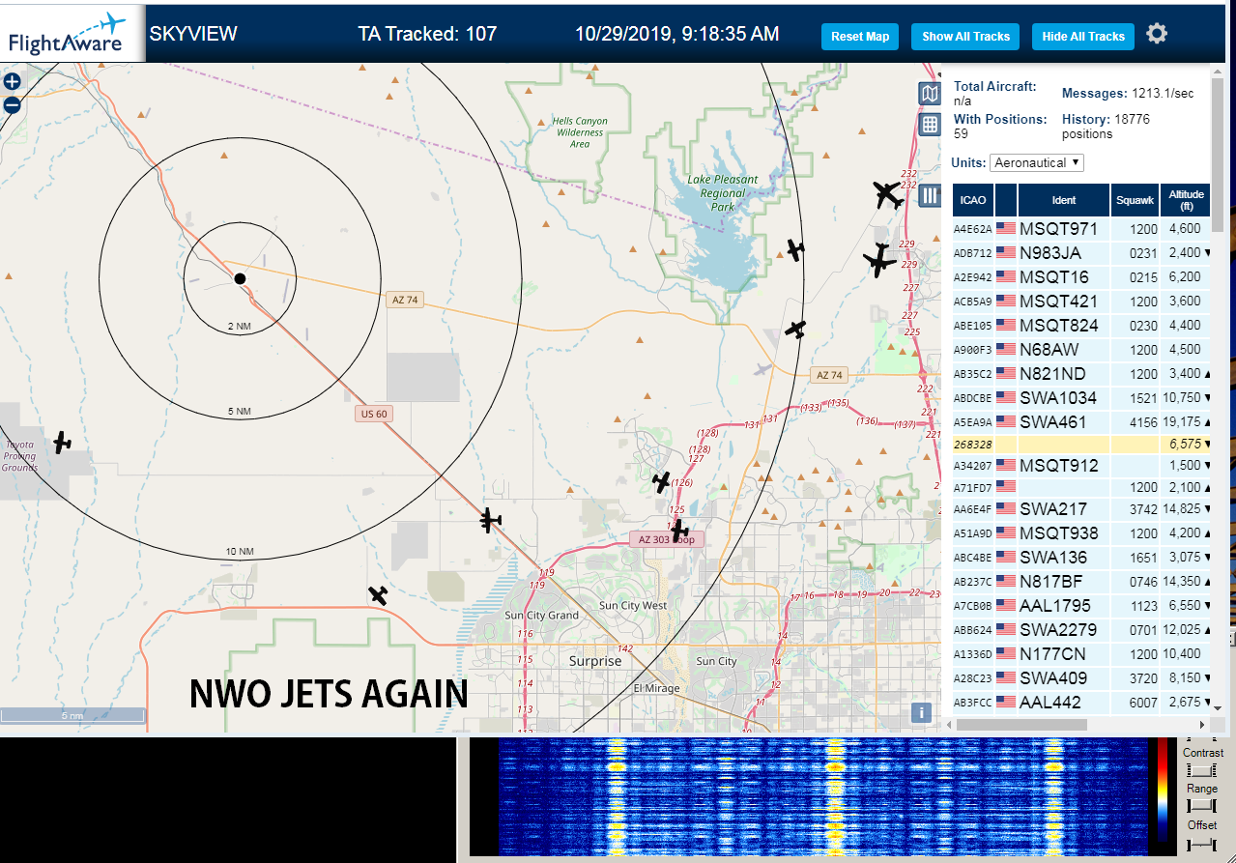
Task: Click the US flag in the A71FD7 row
Action: click(1006, 487)
